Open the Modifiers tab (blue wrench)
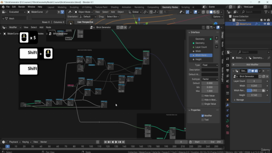Image resolution: width=272 pixels, height=153 pixels. pyautogui.click(x=228, y=105)
